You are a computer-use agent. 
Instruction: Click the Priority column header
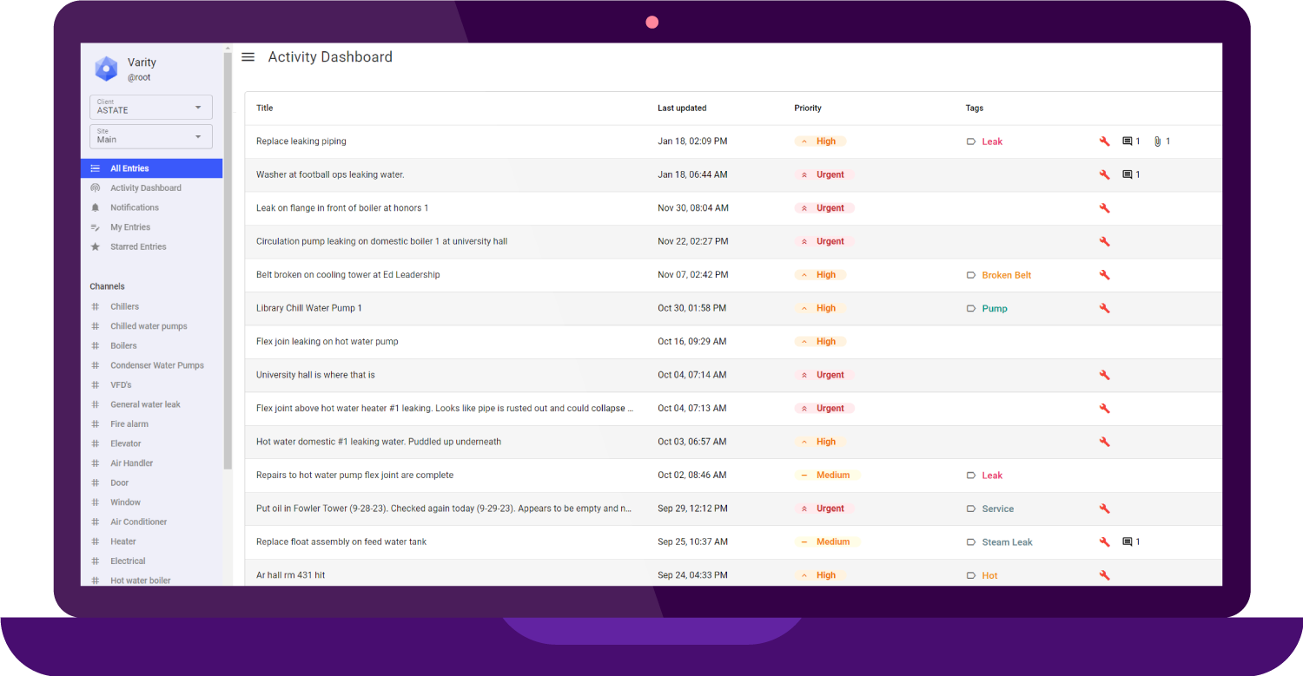(808, 108)
